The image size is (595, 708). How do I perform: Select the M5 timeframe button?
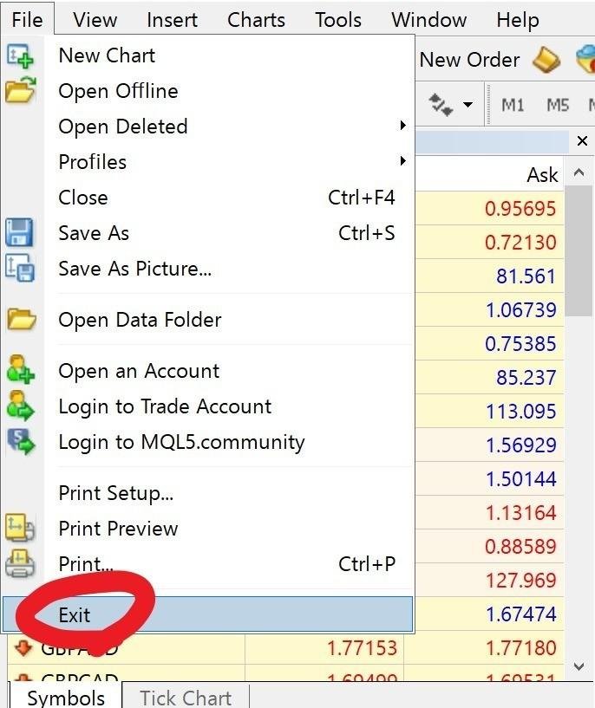tap(558, 105)
